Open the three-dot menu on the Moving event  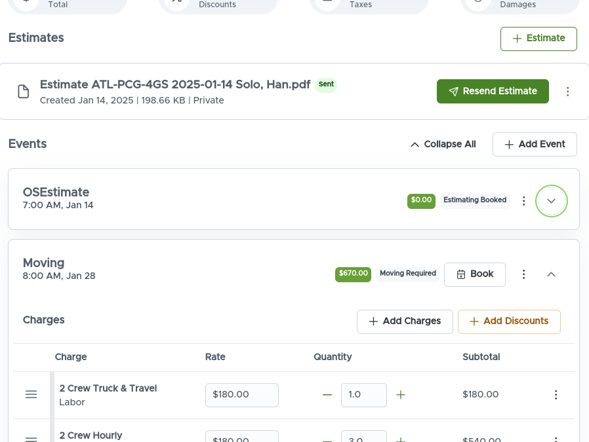pyautogui.click(x=523, y=274)
